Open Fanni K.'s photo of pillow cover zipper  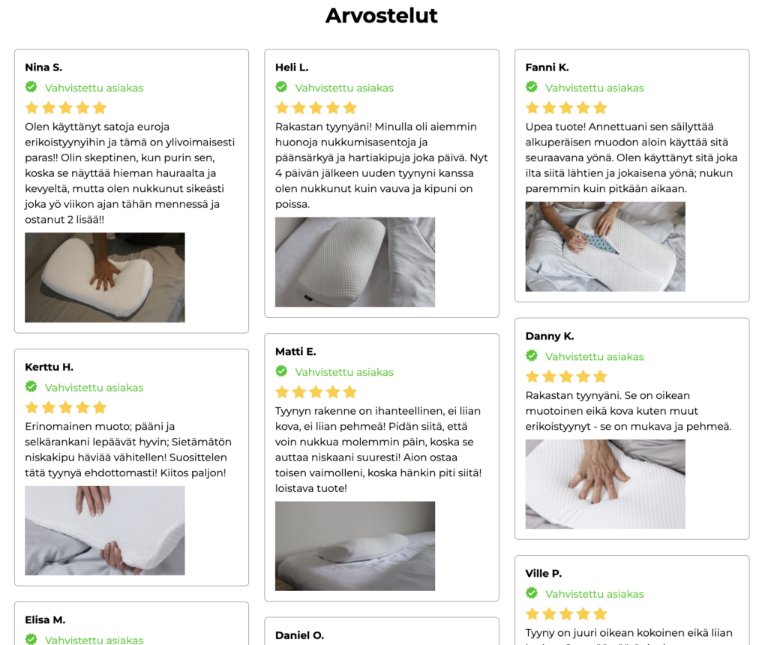605,246
